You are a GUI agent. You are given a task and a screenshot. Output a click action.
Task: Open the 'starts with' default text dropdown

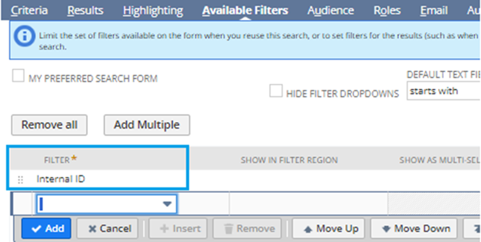pyautogui.click(x=444, y=91)
